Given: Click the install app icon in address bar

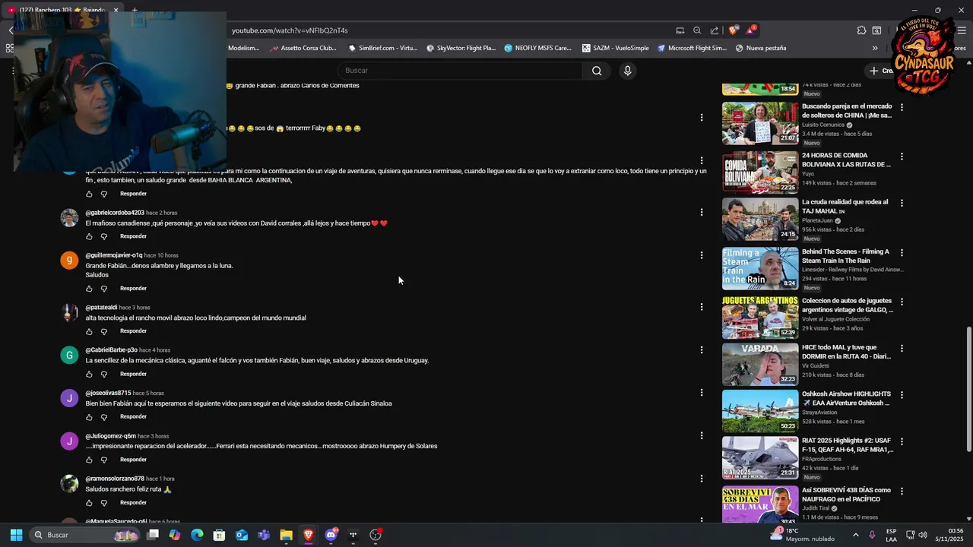Looking at the screenshot, I should [x=680, y=30].
